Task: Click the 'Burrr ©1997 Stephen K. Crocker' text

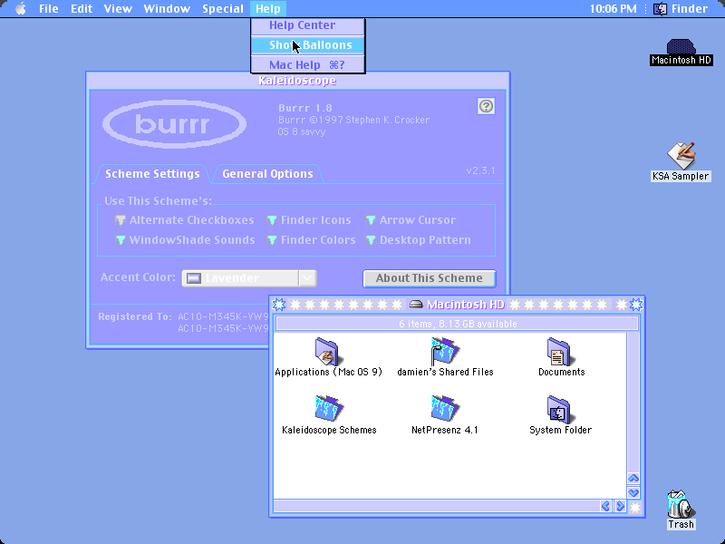Action: click(353, 120)
